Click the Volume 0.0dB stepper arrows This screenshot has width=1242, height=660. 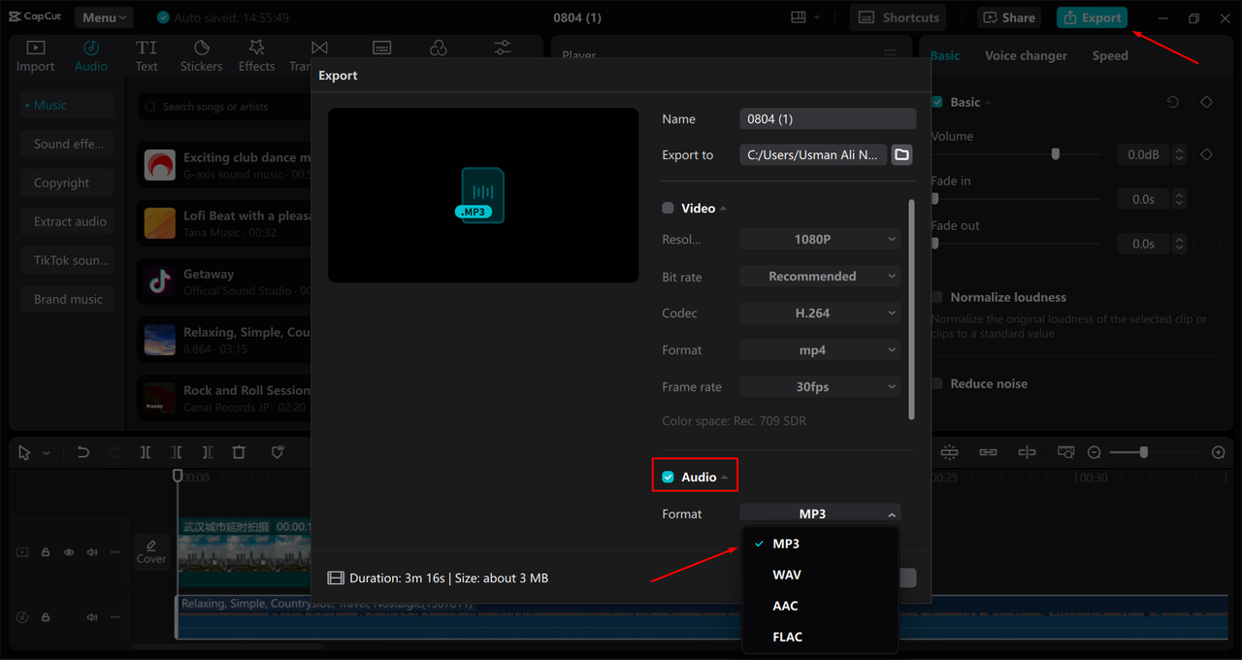(1180, 154)
